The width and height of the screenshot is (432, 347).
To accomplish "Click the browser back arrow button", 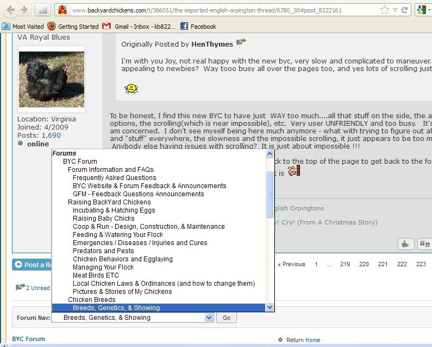I will [x=10, y=10].
